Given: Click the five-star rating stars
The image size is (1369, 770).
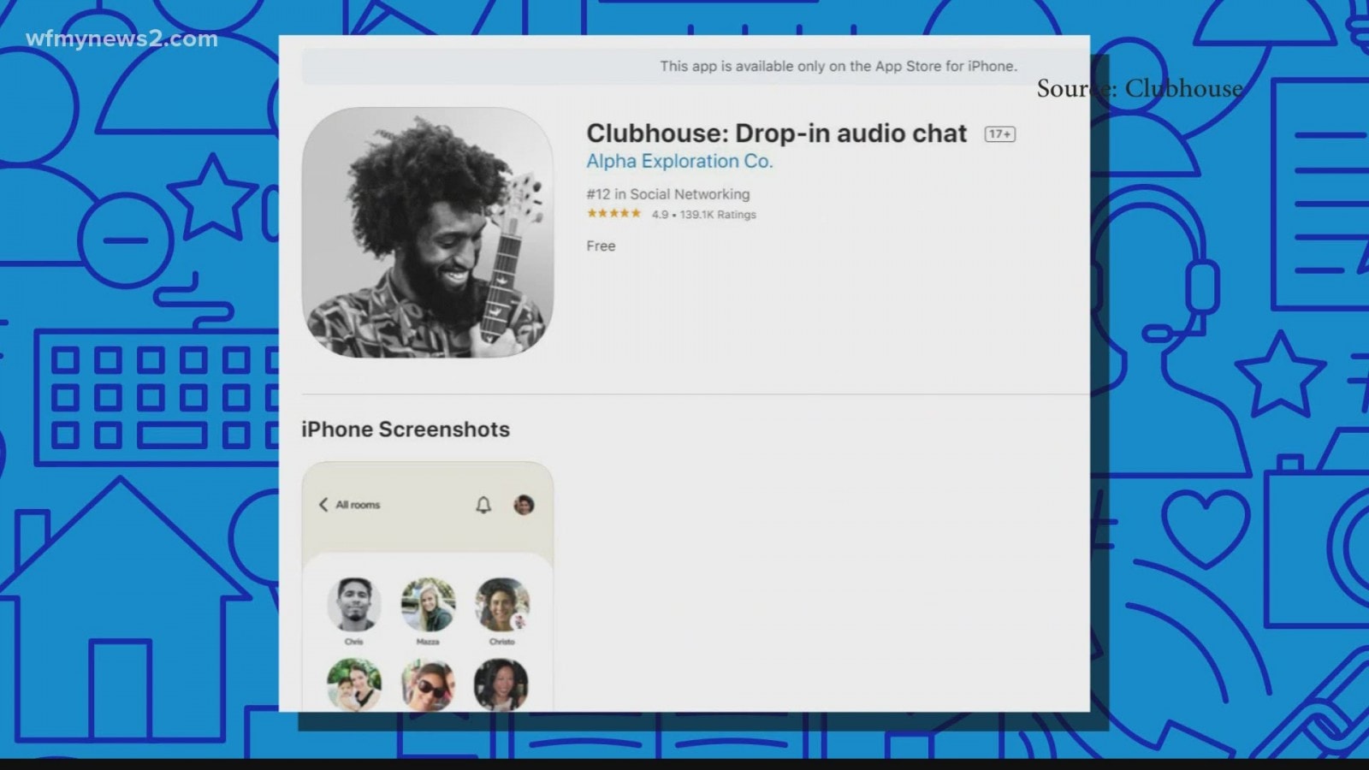Looking at the screenshot, I should coord(613,214).
